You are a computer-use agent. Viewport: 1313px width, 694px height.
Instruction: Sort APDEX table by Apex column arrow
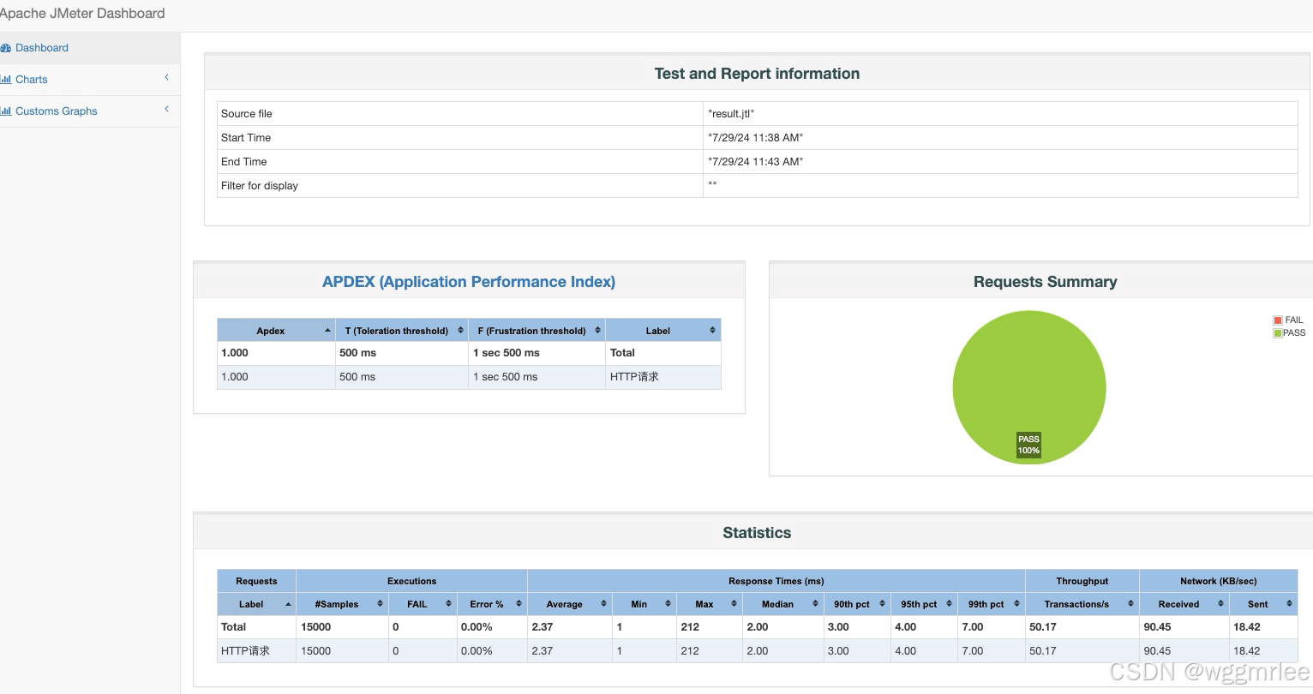(327, 331)
